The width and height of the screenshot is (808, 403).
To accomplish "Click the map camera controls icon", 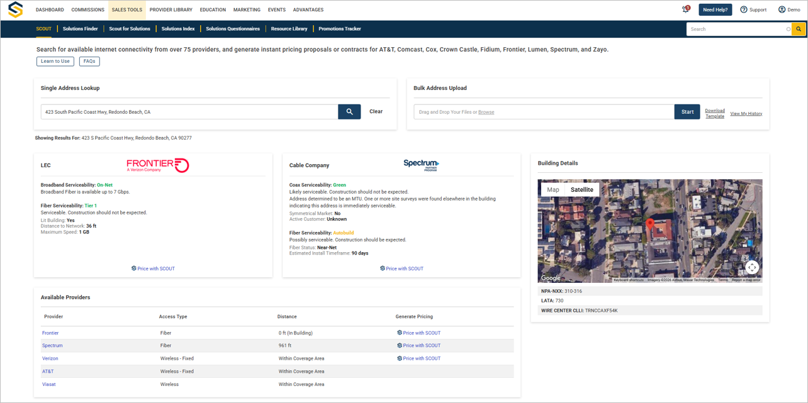I will (x=752, y=267).
